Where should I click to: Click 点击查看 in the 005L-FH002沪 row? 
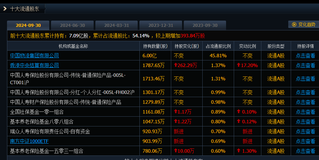coord(305,92)
